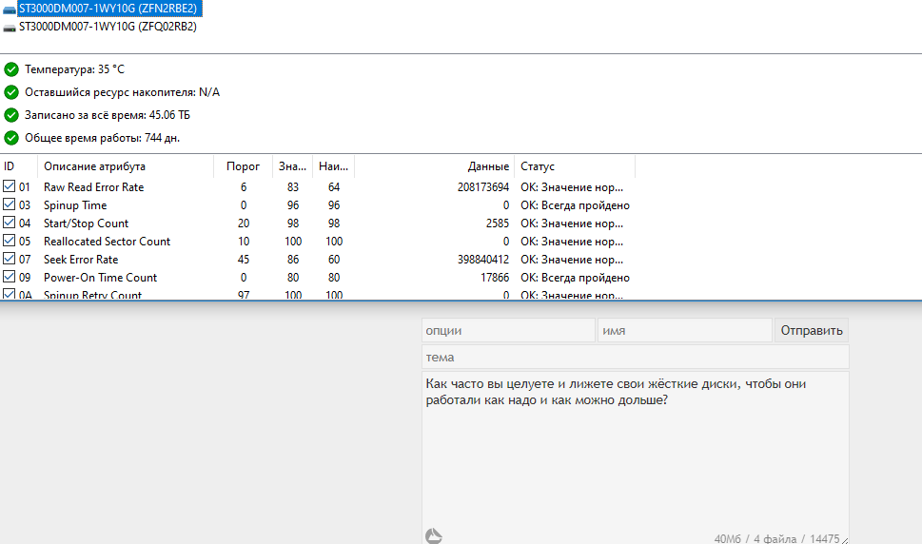
Task: Click Оставшийся ресурс накопителя: N/A line
Action: (122, 92)
